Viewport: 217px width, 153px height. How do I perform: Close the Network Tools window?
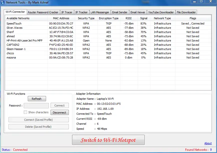click(x=211, y=1)
